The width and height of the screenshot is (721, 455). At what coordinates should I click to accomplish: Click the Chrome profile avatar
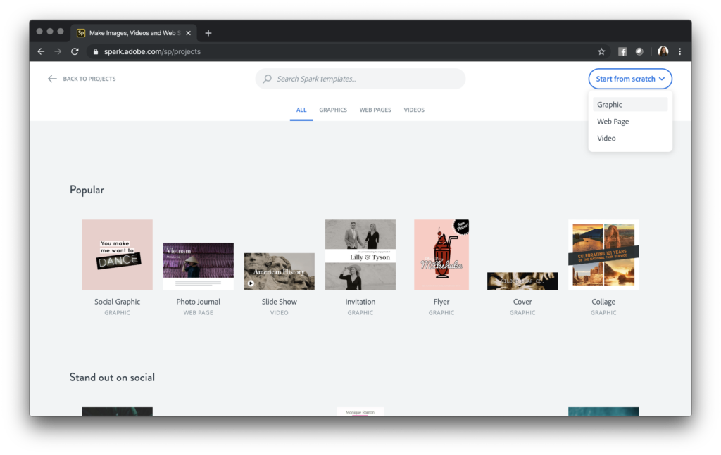coord(663,51)
